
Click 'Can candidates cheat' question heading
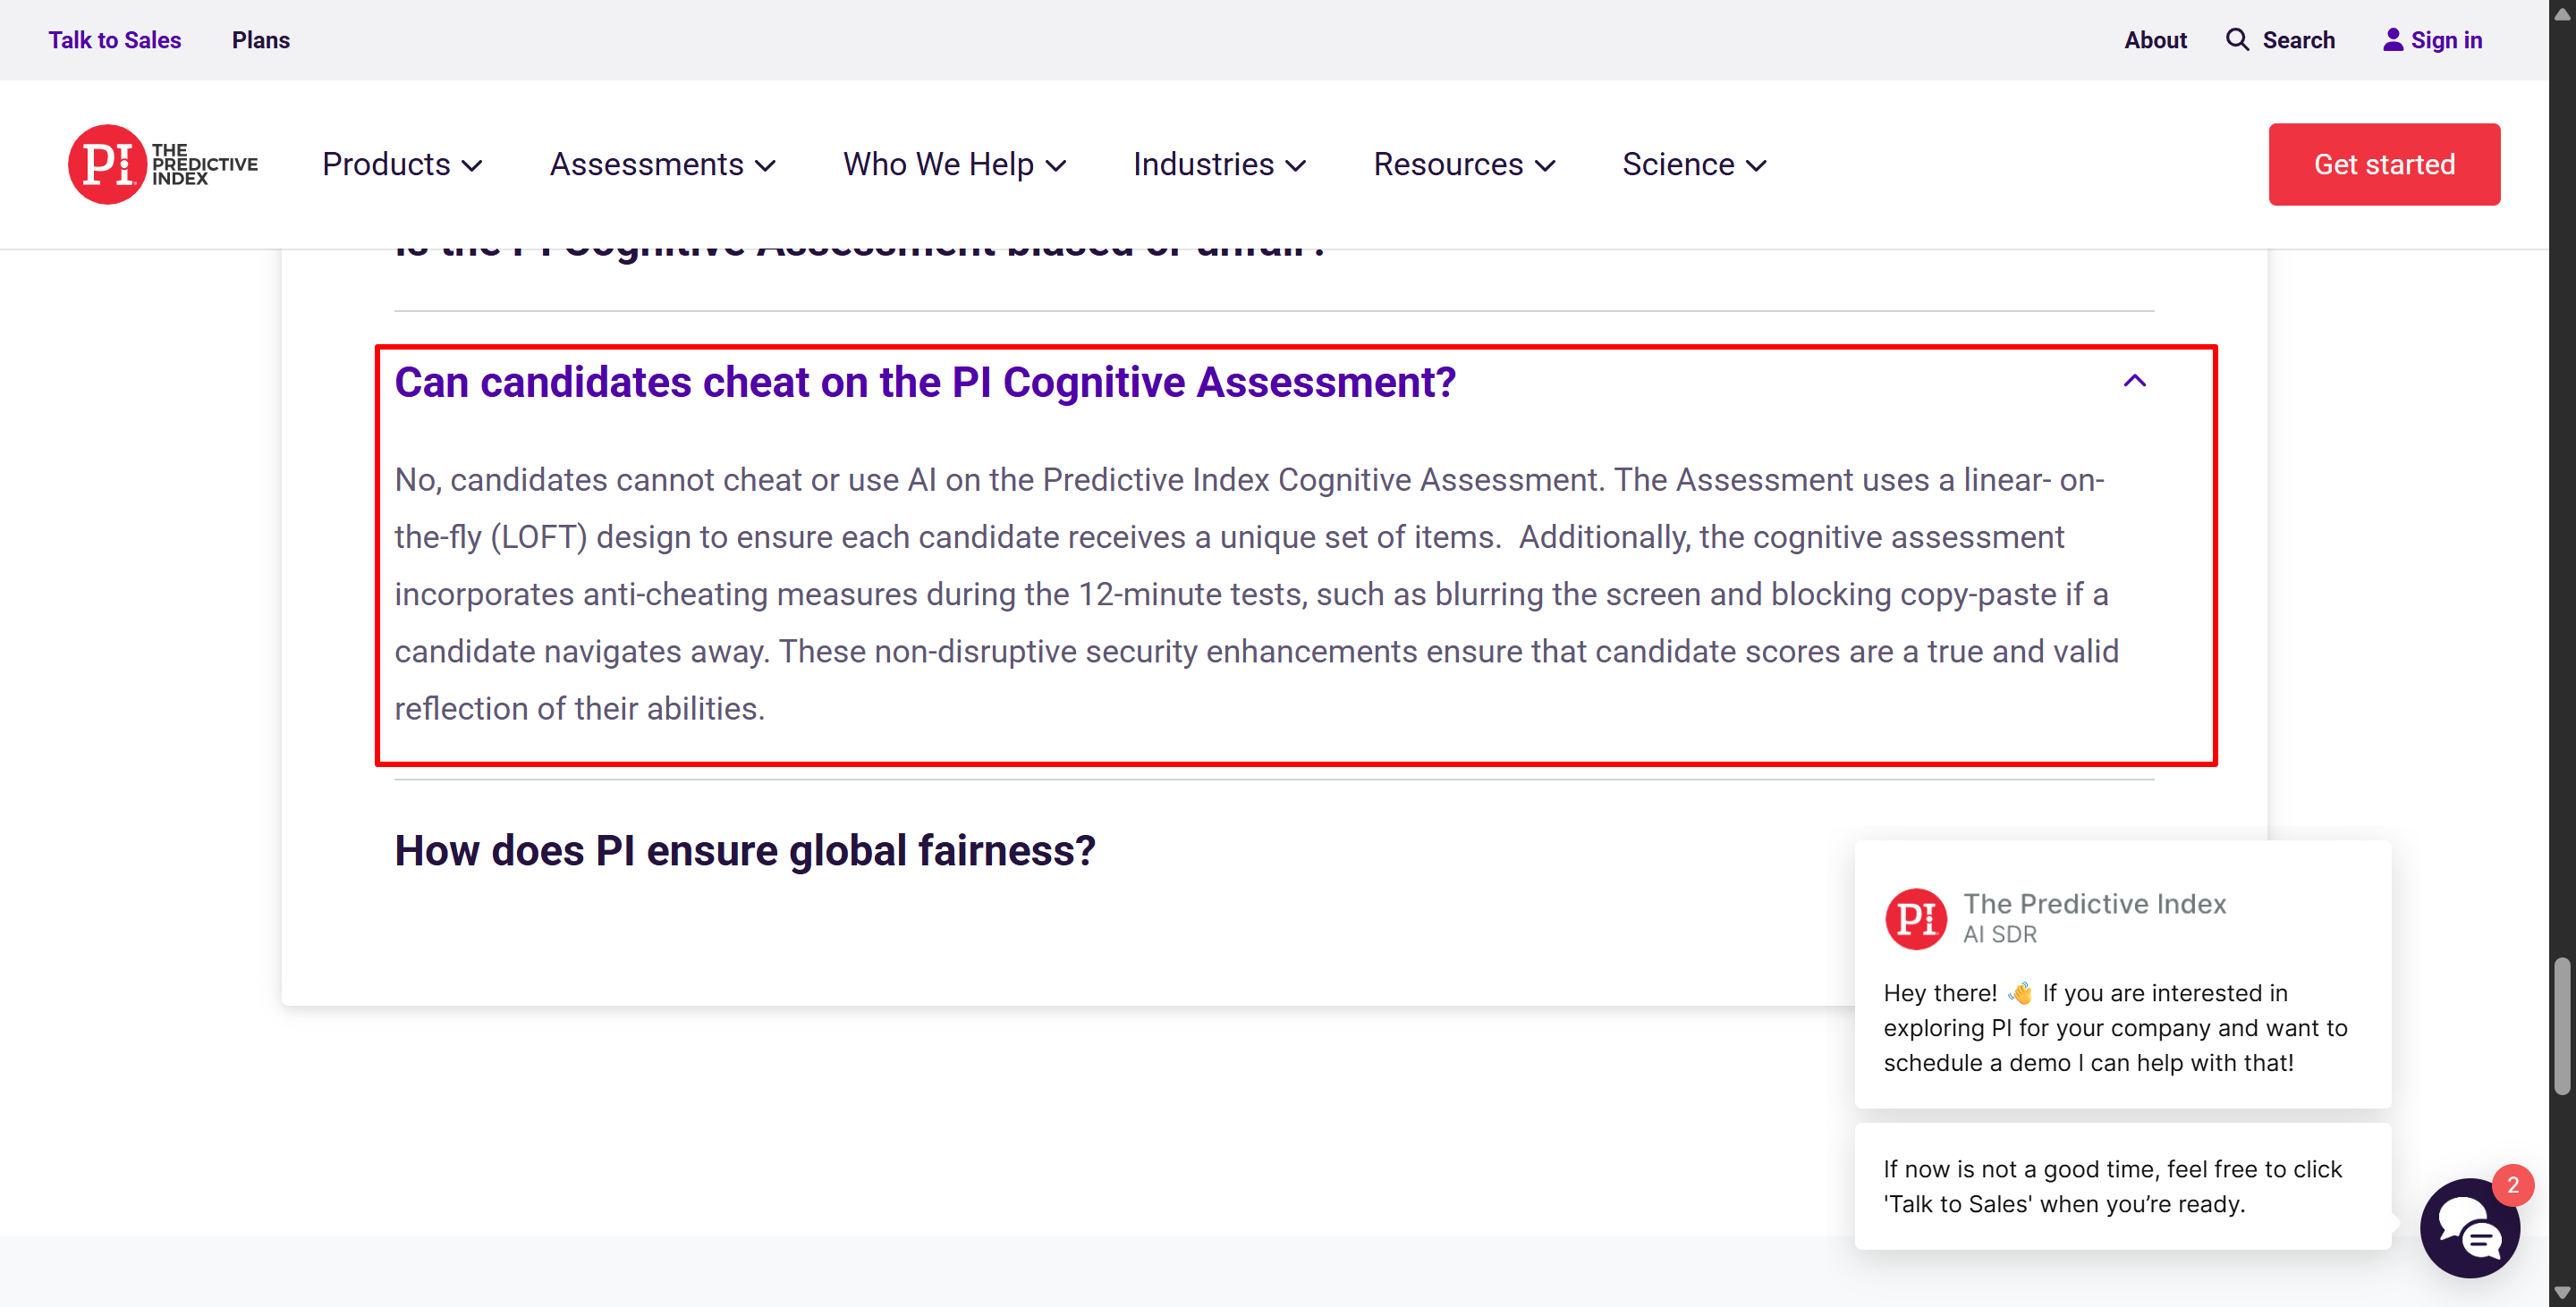[925, 382]
